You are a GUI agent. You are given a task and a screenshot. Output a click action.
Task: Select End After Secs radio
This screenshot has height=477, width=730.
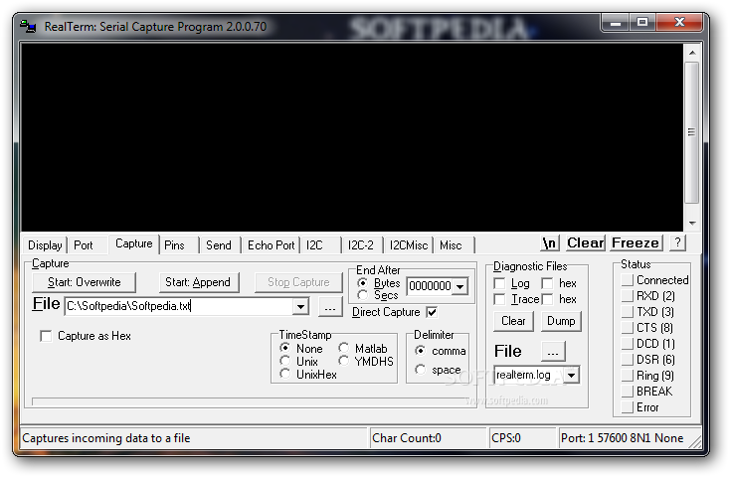(x=362, y=295)
